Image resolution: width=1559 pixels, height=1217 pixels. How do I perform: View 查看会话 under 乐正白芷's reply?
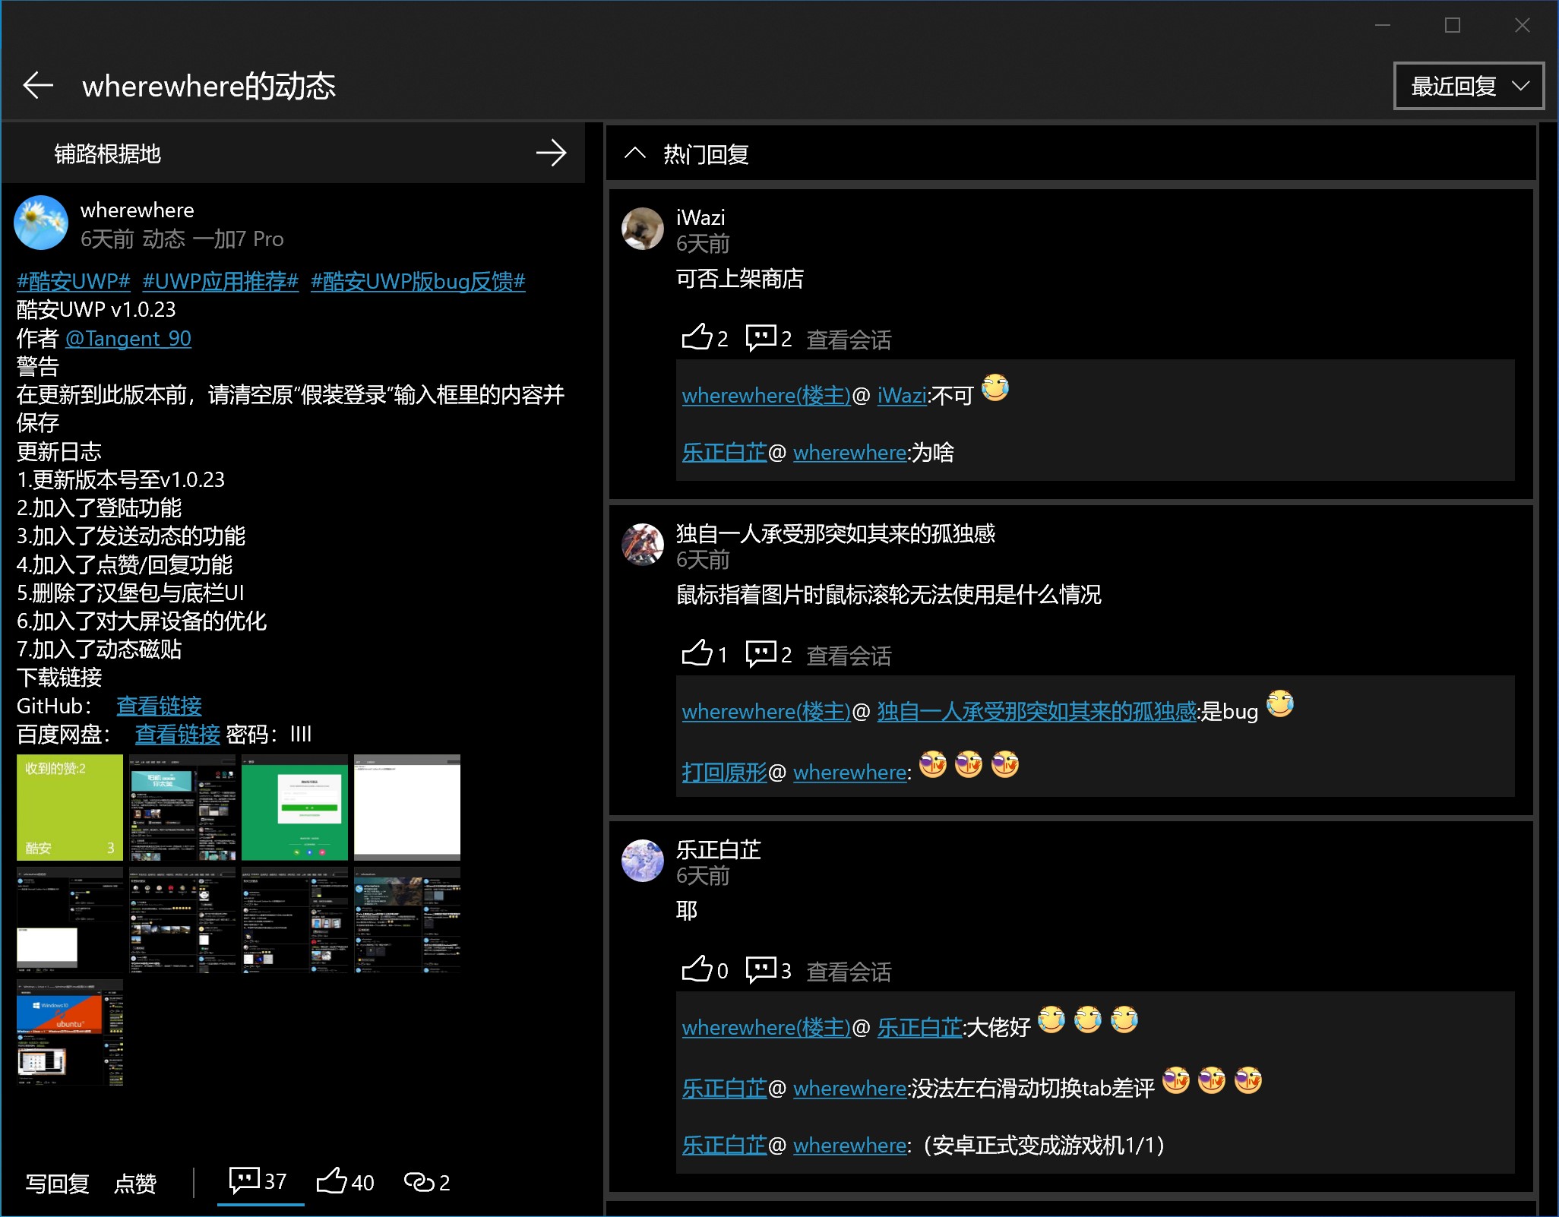click(849, 972)
